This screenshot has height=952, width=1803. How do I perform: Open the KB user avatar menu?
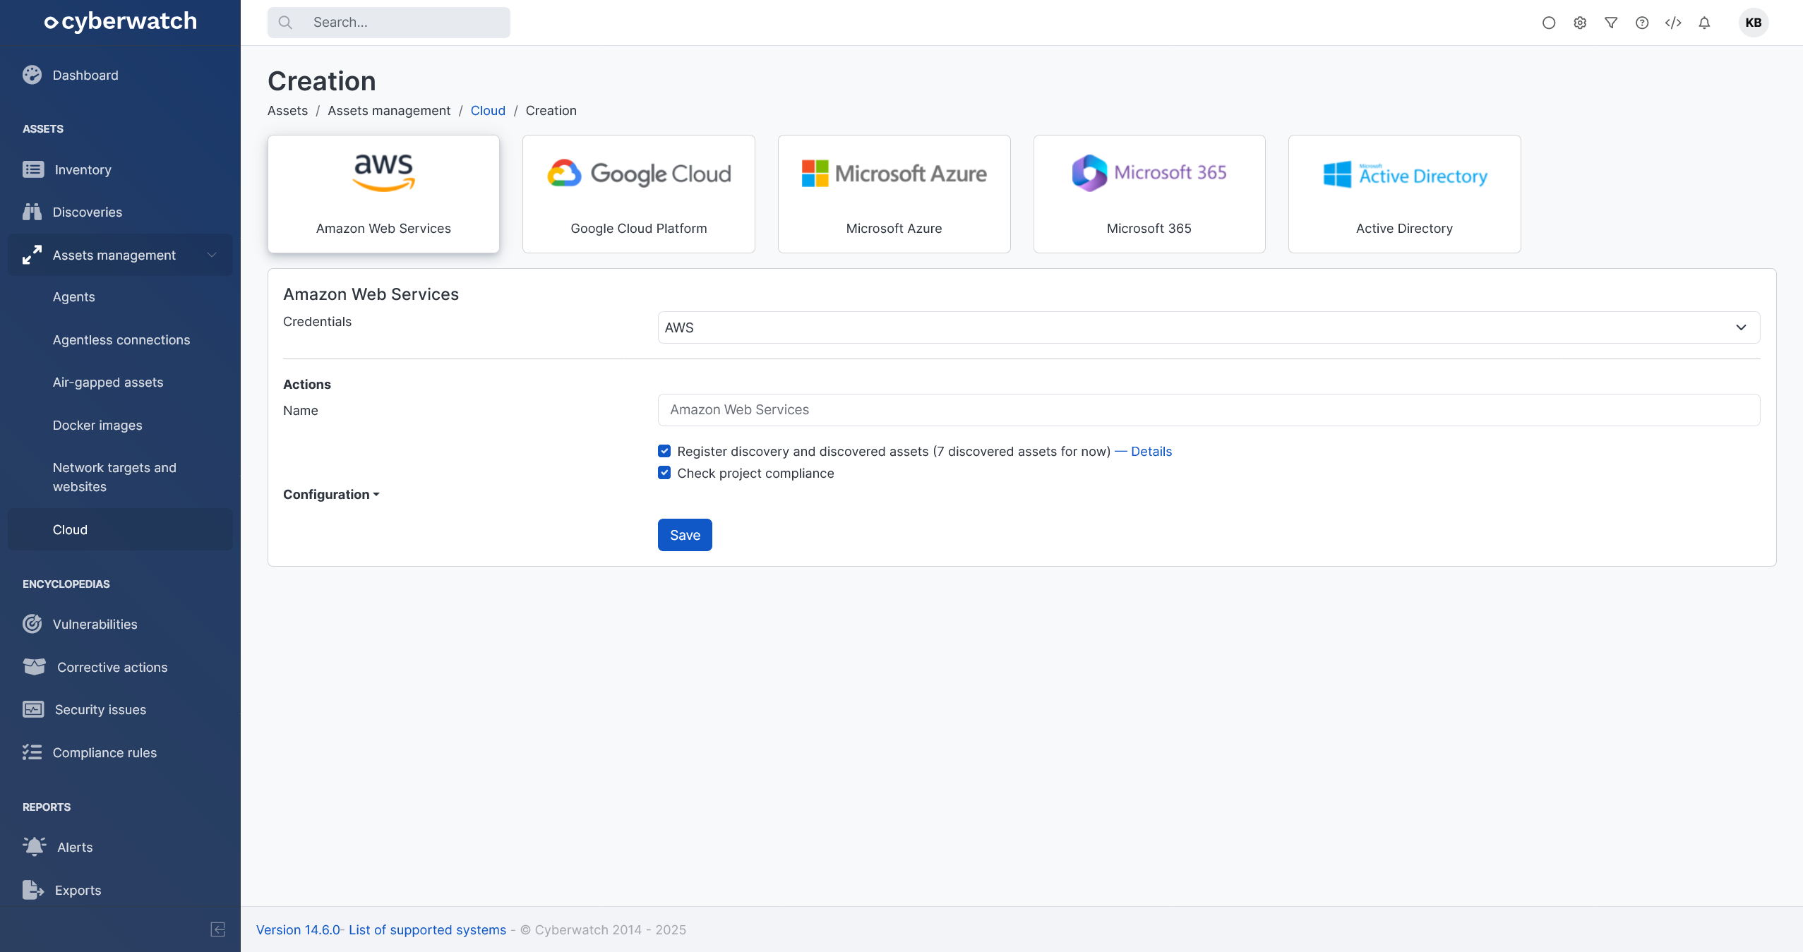pyautogui.click(x=1754, y=23)
